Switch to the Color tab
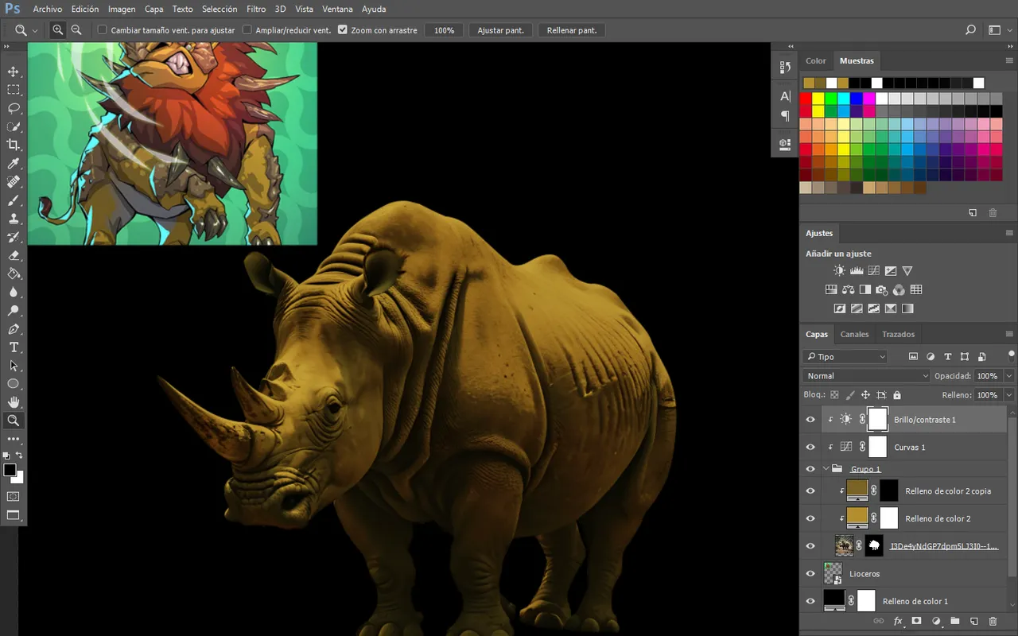 816,60
